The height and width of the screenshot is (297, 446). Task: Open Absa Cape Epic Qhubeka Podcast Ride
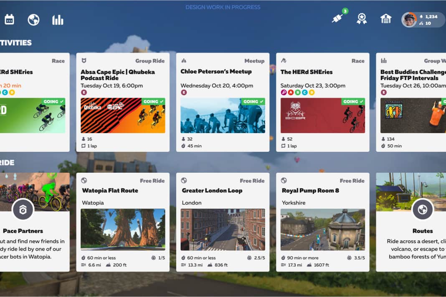click(118, 75)
